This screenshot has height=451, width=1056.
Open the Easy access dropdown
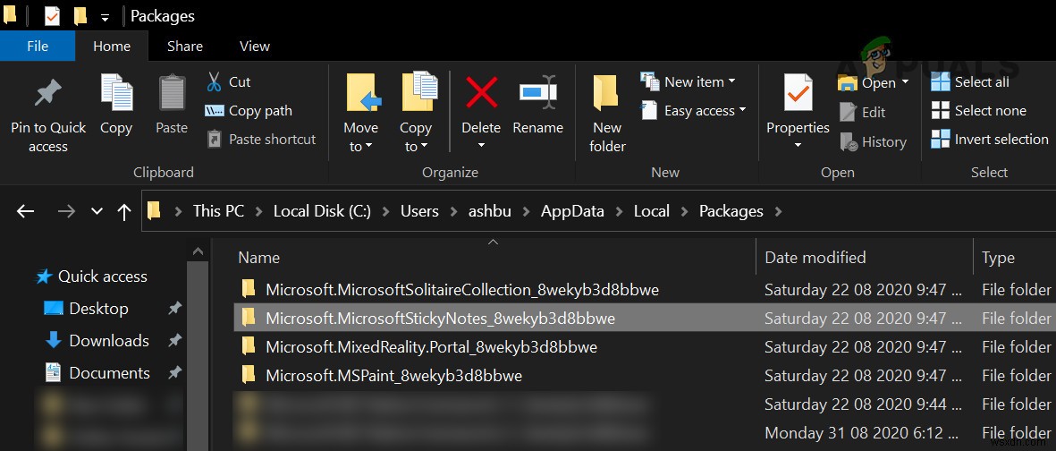coord(741,111)
